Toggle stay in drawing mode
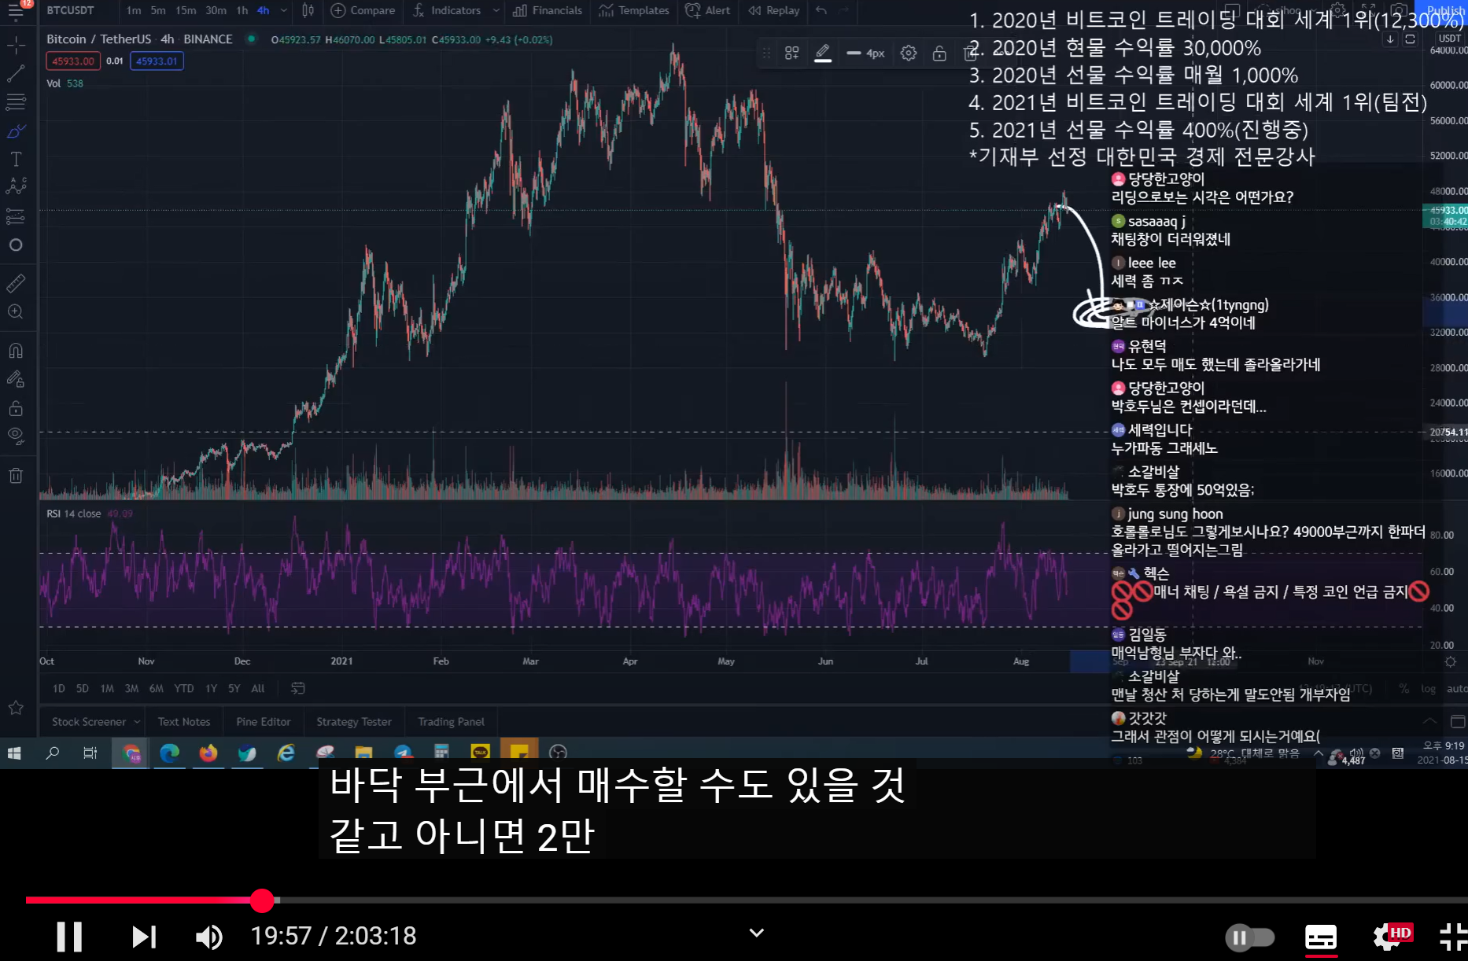1468x961 pixels. (16, 380)
